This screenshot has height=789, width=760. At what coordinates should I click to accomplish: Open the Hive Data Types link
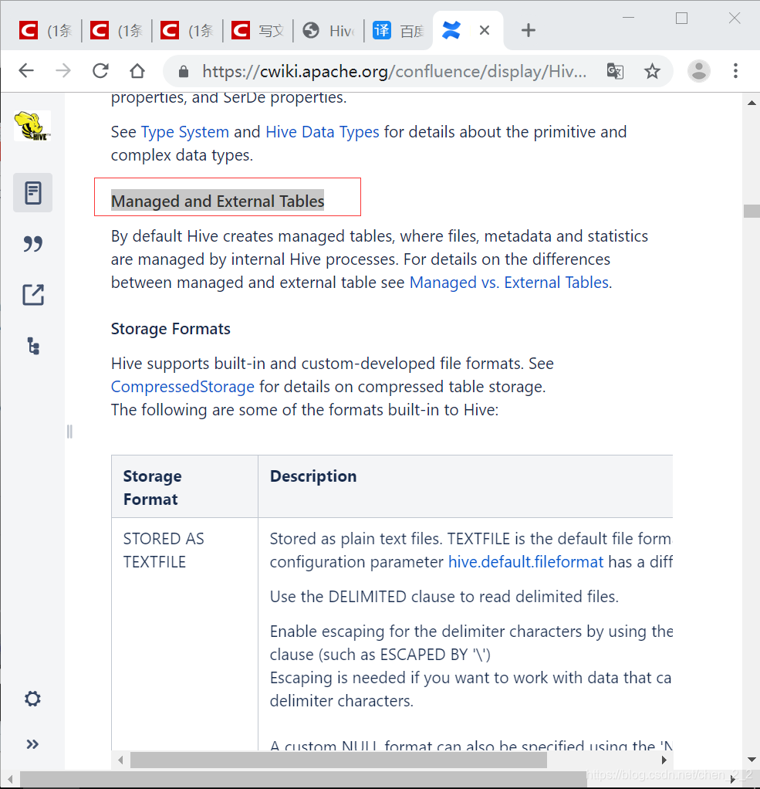point(323,132)
